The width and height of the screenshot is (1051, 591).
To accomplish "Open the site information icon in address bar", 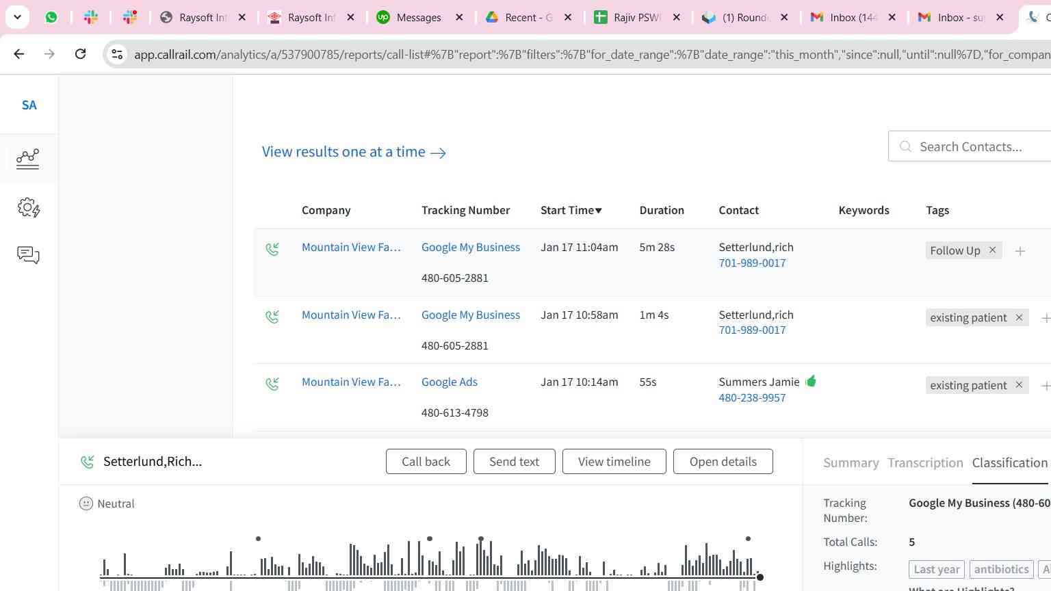I will 117,54.
